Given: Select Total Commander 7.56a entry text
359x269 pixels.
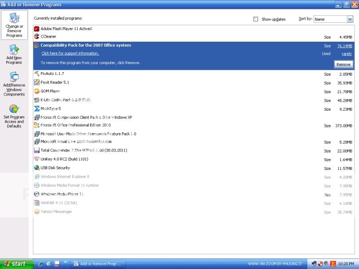Looking at the screenshot, I should [x=84, y=150].
